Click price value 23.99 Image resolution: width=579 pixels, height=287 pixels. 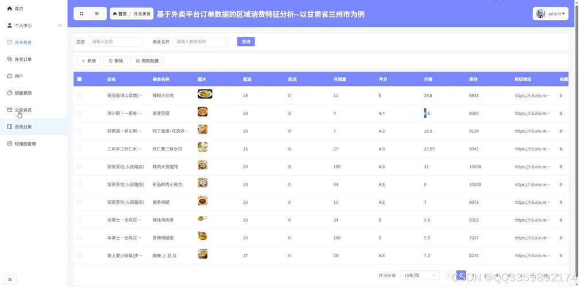tap(430, 149)
